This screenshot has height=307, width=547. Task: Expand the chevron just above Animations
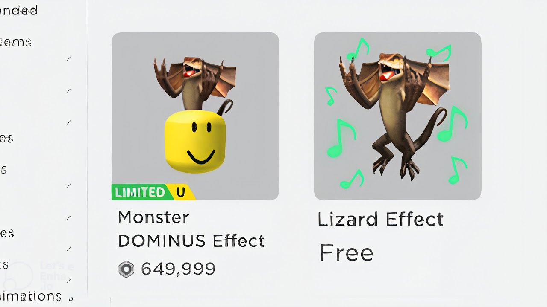tap(69, 280)
